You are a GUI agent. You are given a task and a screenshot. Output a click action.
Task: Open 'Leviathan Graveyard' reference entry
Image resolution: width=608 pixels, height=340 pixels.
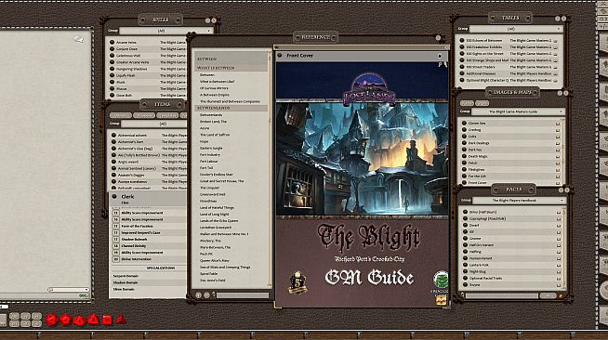[216, 228]
